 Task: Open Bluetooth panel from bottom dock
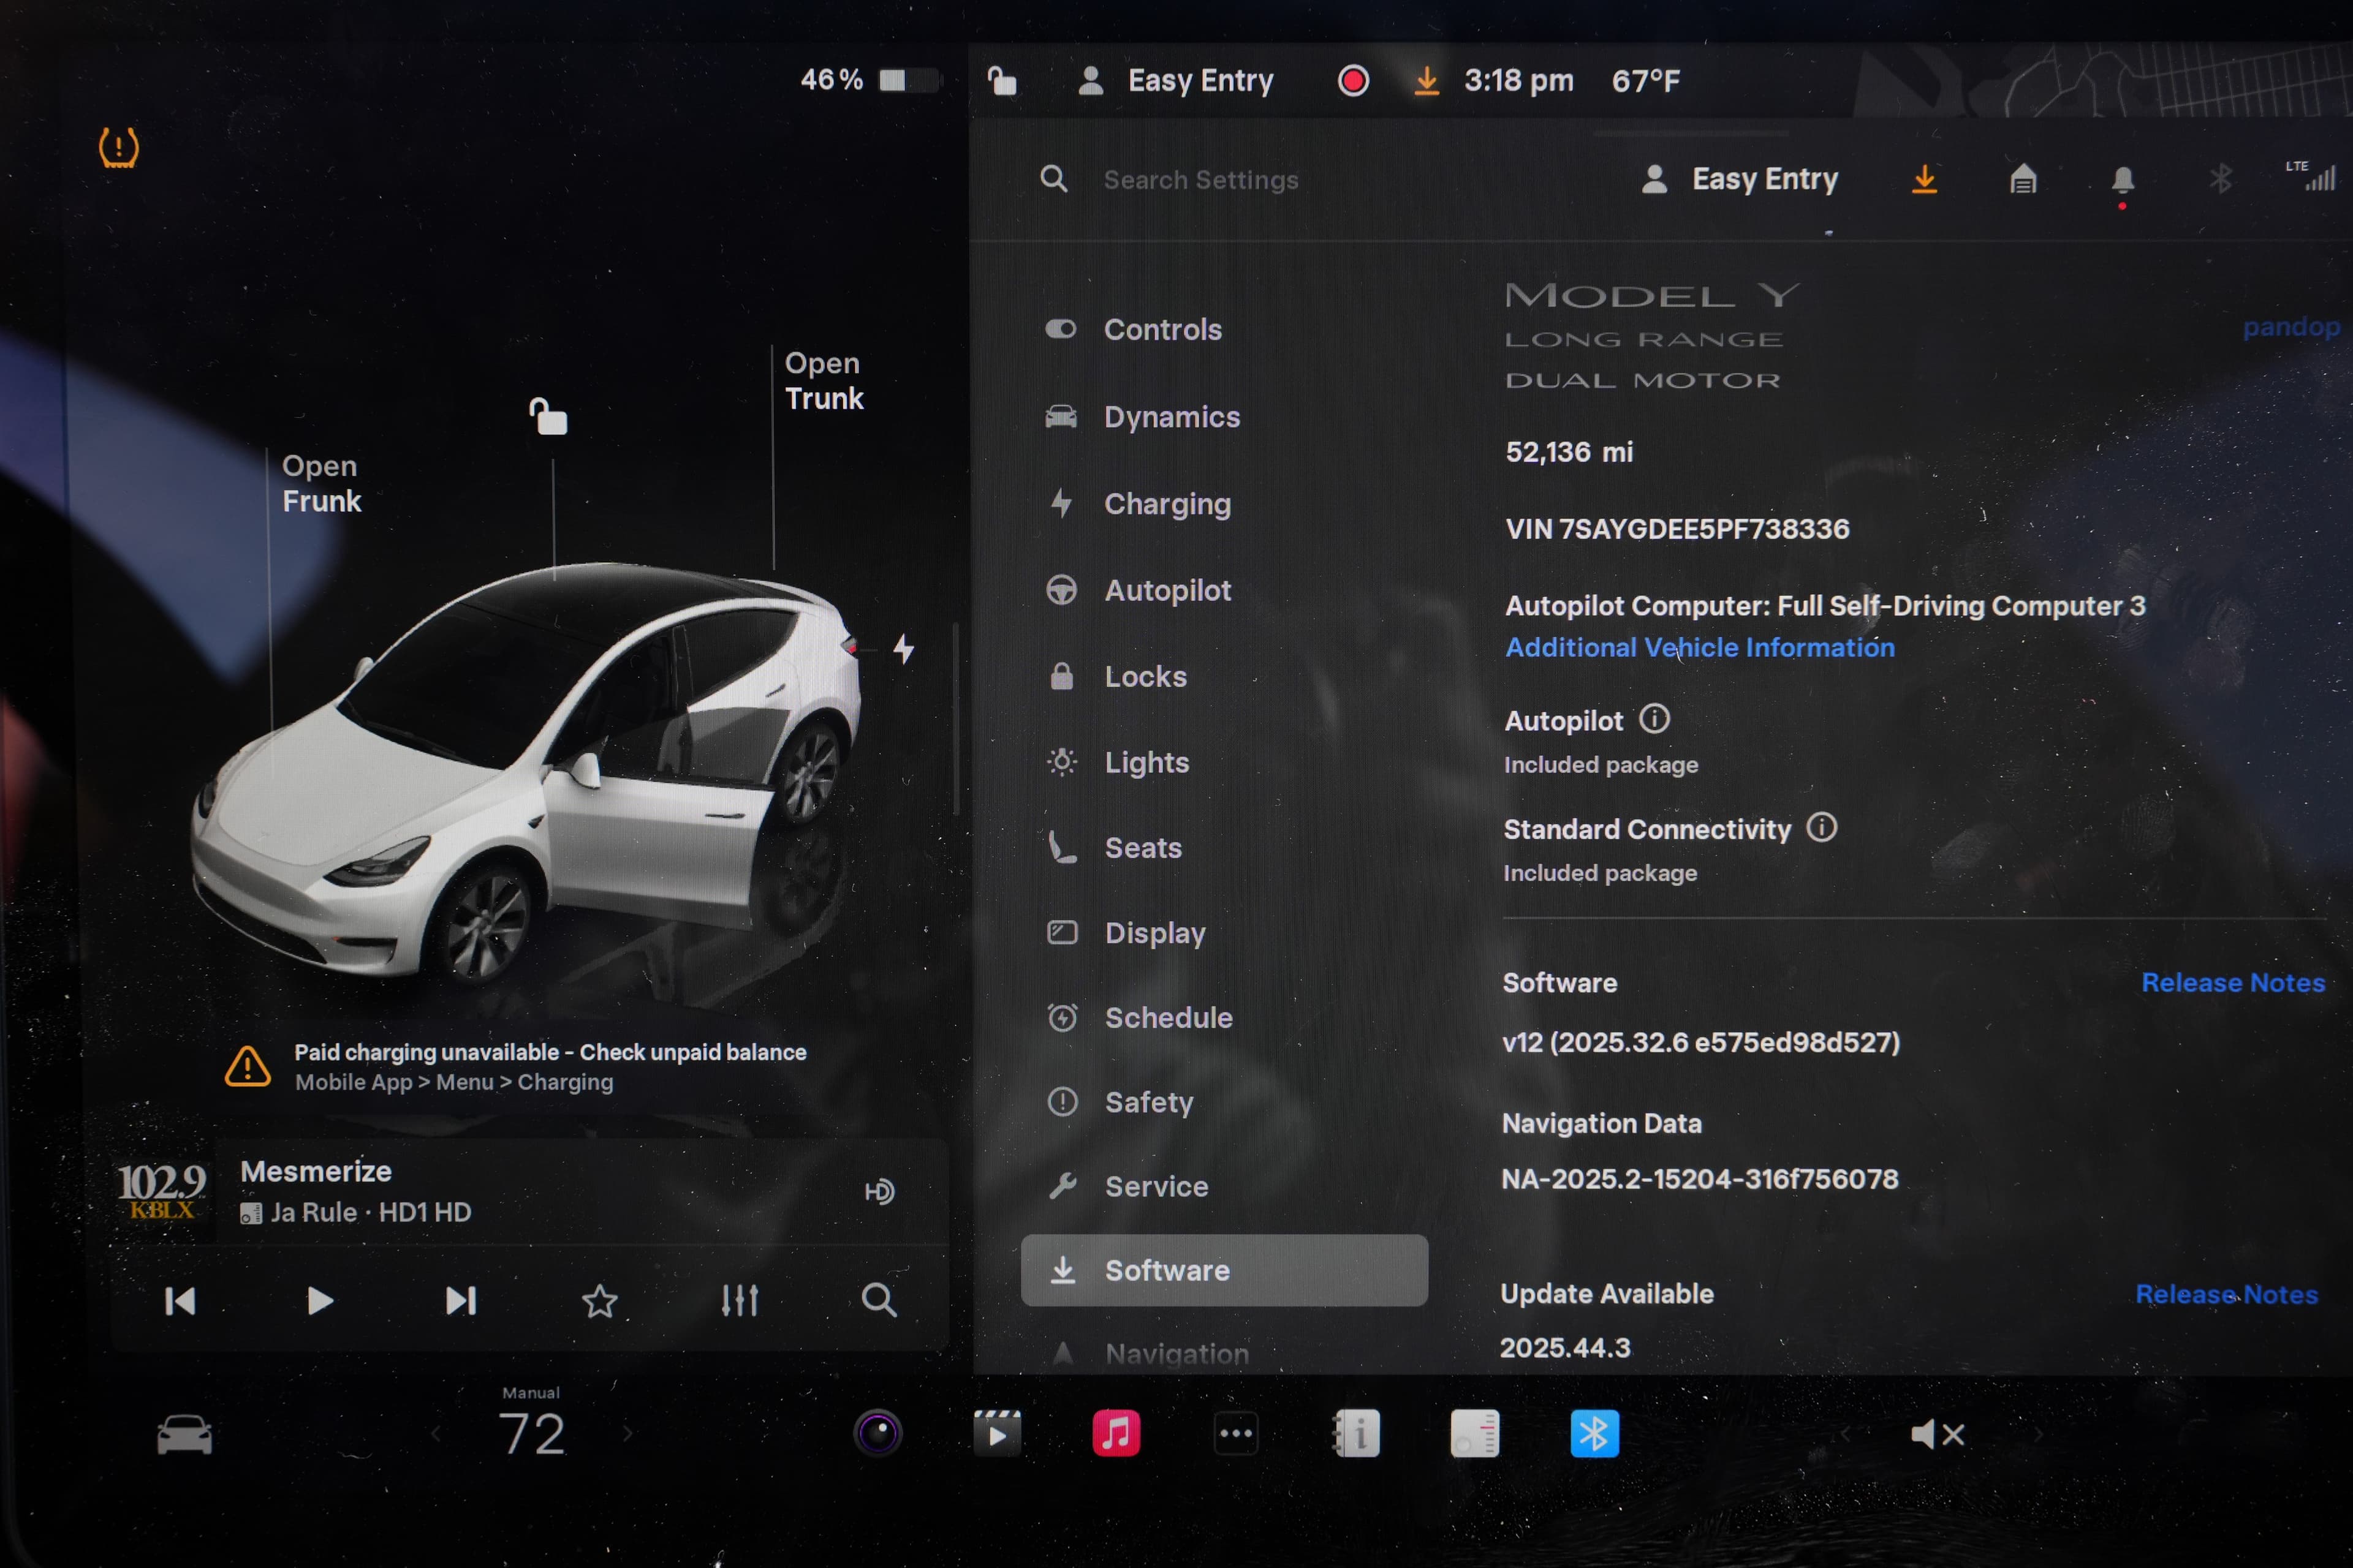click(1594, 1433)
